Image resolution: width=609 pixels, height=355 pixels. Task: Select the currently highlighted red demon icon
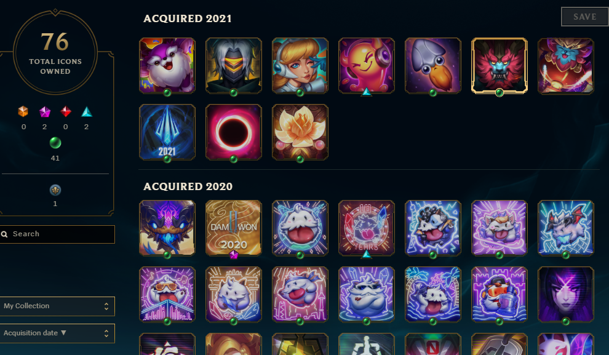499,66
